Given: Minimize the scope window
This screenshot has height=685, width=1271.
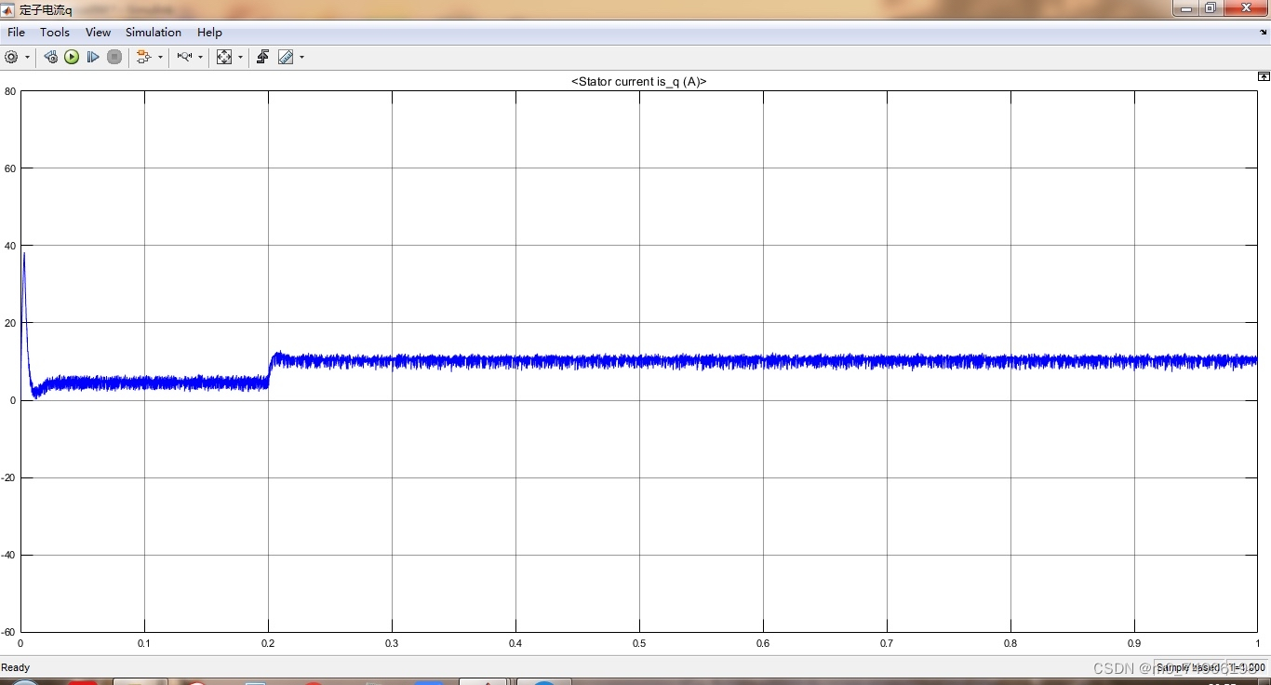Looking at the screenshot, I should (x=1184, y=8).
